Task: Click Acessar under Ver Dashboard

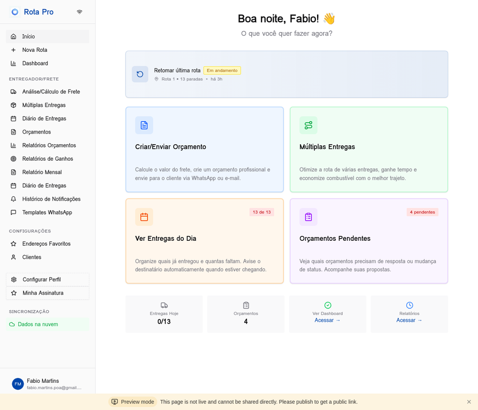Action: [327, 320]
